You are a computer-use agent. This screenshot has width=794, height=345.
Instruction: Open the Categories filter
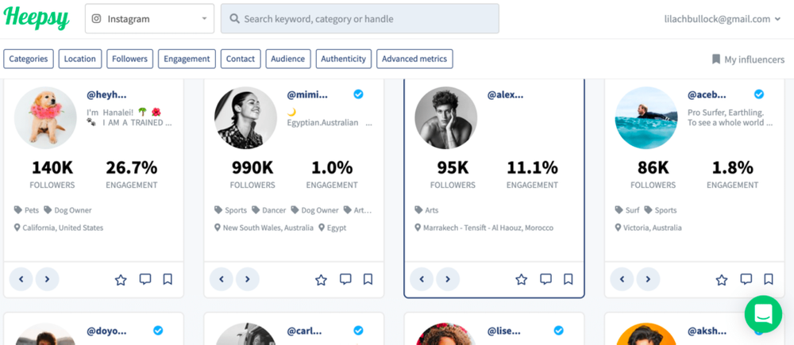pos(29,59)
